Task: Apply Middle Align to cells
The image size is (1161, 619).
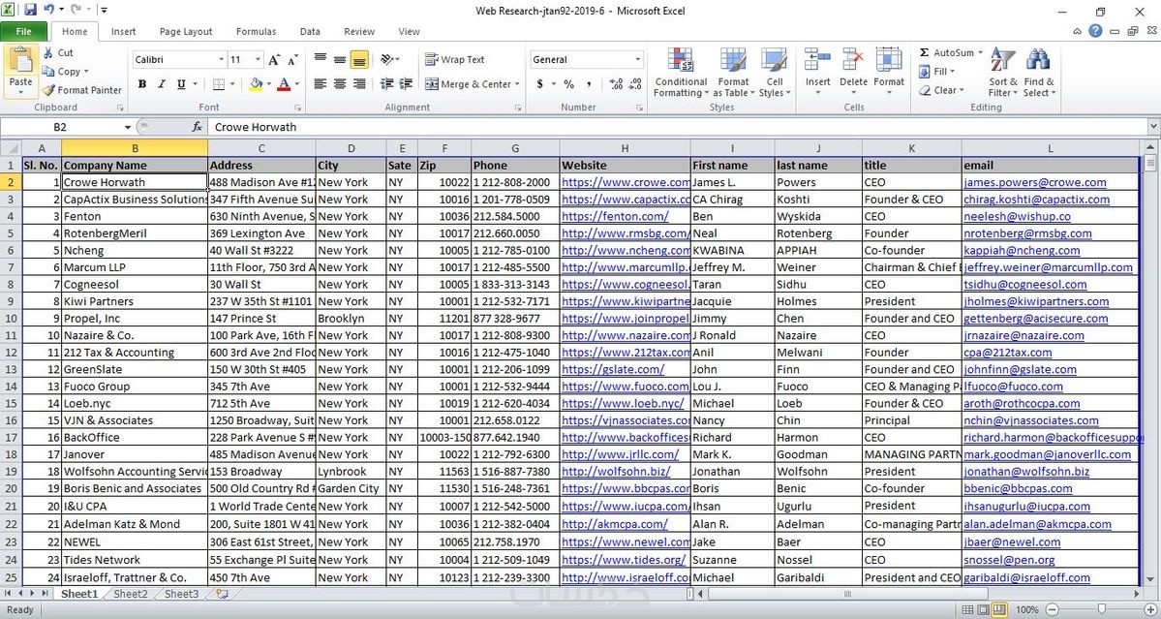Action: pos(340,59)
